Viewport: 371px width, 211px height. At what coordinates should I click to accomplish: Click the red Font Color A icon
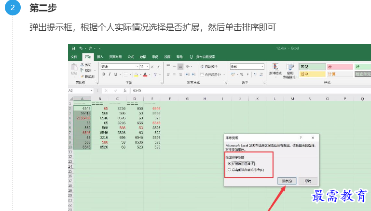(x=145, y=74)
